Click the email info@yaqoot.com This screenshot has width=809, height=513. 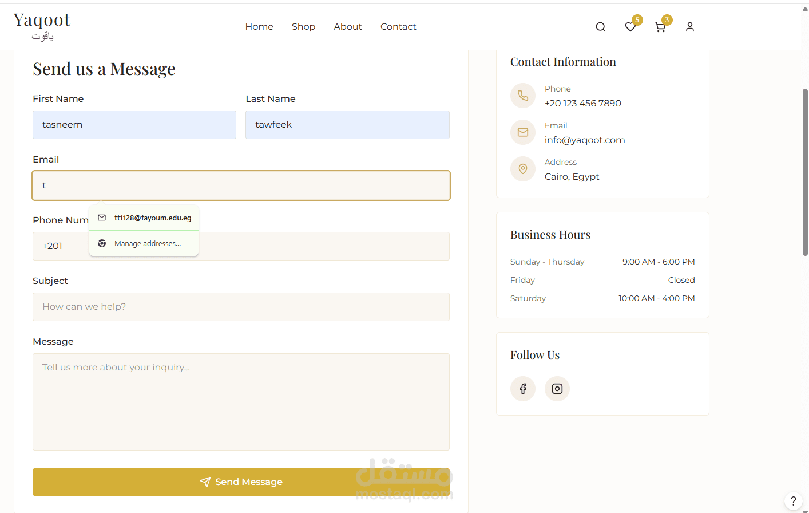click(585, 140)
